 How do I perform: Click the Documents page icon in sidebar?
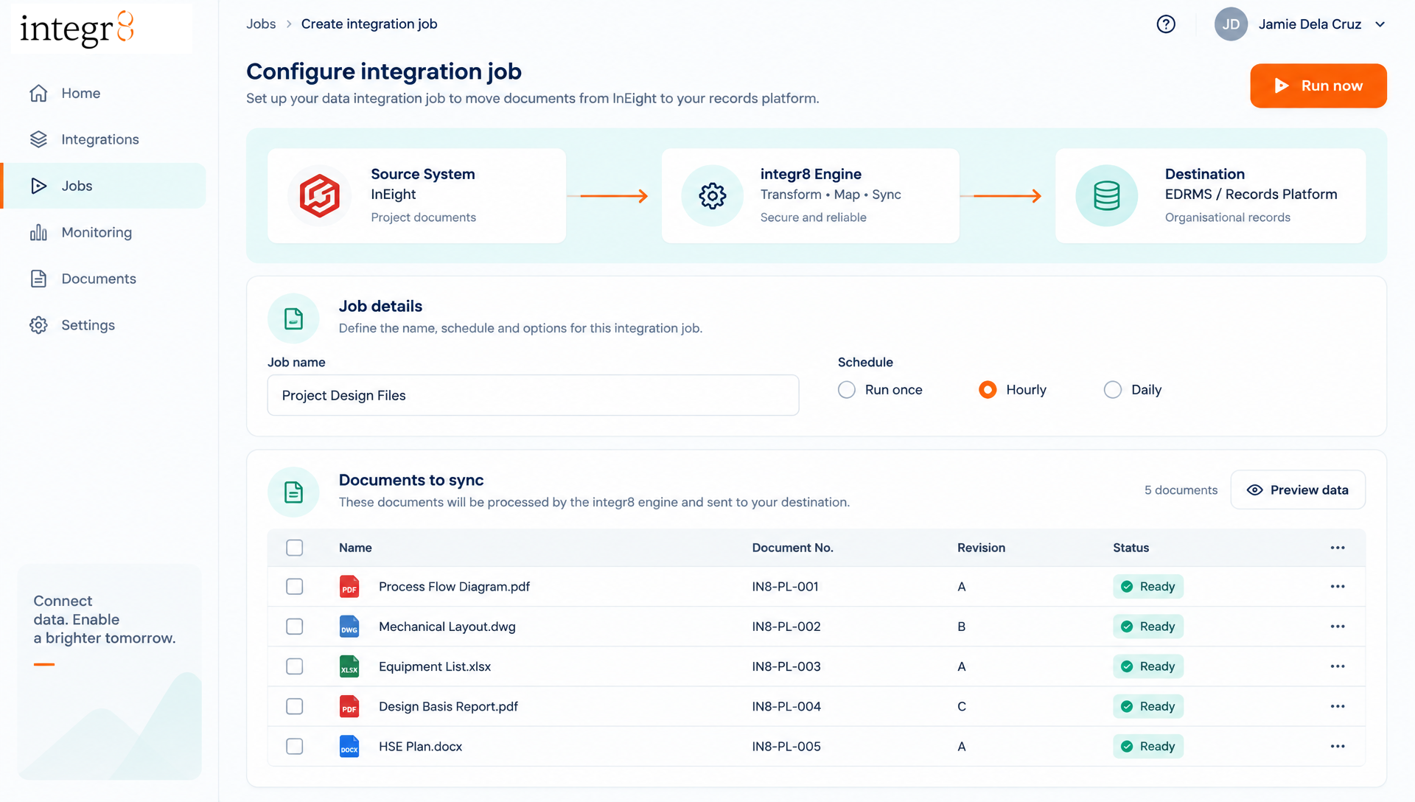click(x=38, y=279)
